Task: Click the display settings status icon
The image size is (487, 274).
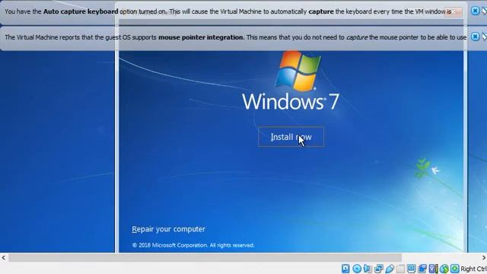Action: pyautogui.click(x=411, y=269)
